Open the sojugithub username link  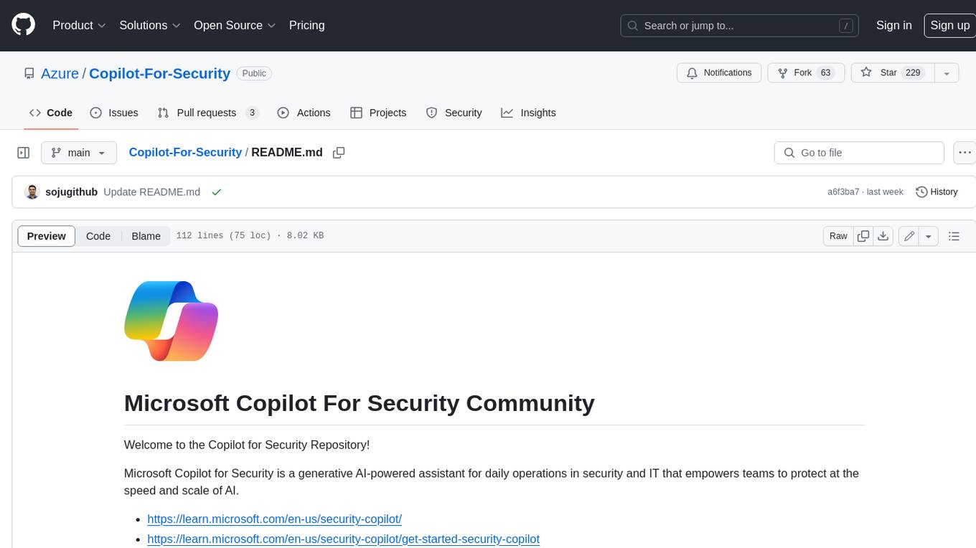[71, 192]
